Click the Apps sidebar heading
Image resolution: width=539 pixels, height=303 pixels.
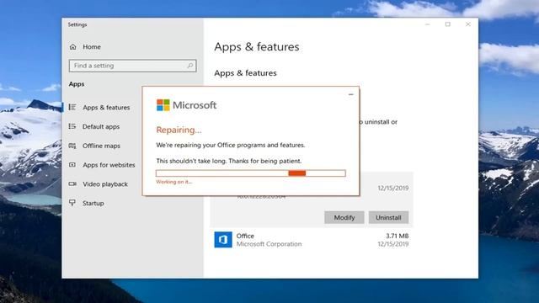(x=77, y=84)
